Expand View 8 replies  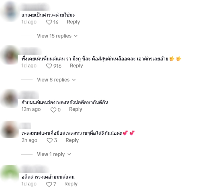point(56,80)
